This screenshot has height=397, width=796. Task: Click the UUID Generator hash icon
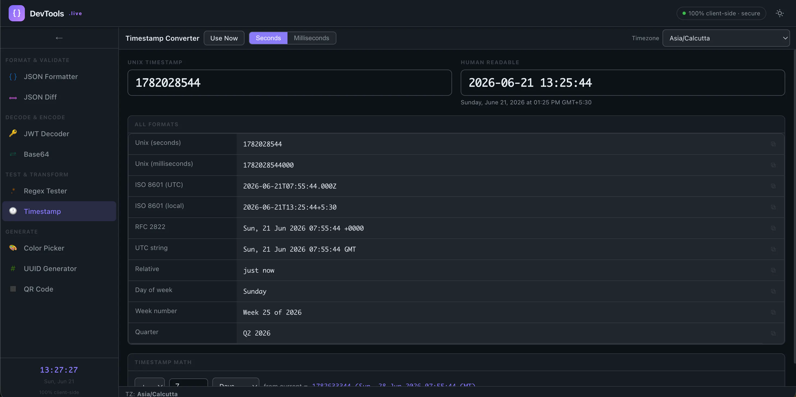tap(13, 268)
